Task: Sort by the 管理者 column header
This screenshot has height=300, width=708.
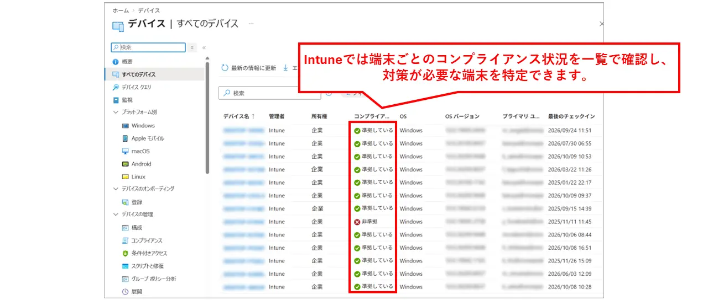Action: [x=277, y=116]
